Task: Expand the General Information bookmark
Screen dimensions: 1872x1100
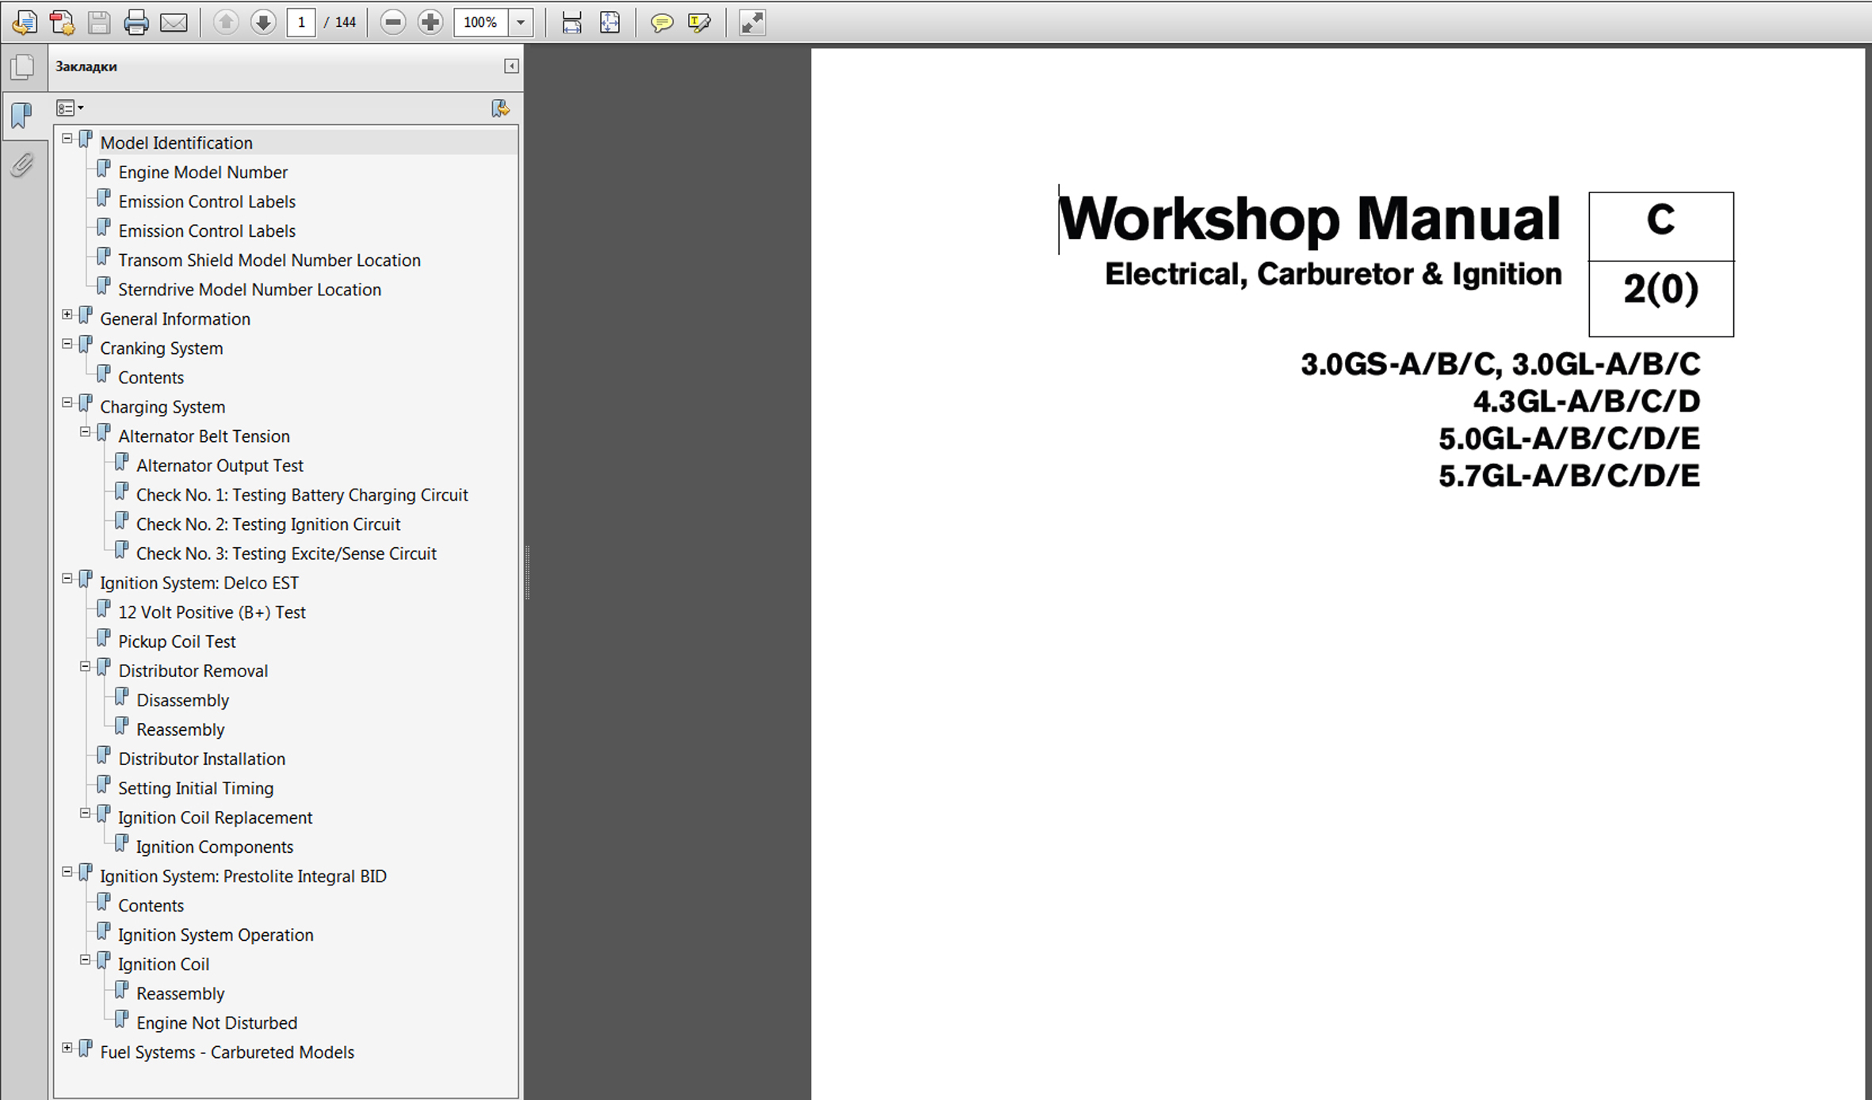Action: 67,314
